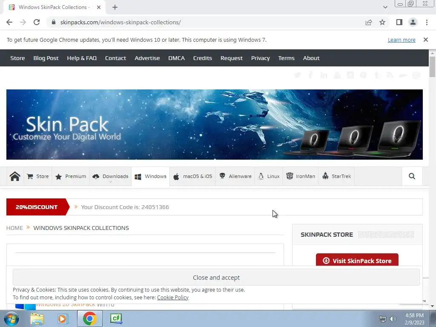Open Blog Post menu item
The image size is (436, 327).
click(46, 58)
